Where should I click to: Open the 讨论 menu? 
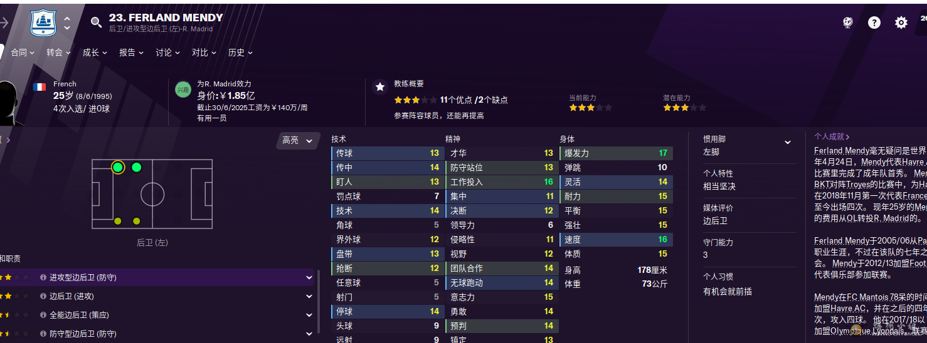(168, 53)
